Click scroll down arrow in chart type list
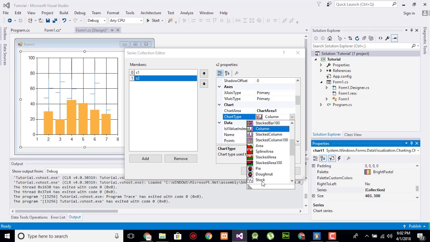This screenshot has height=242, width=430. click(x=292, y=180)
